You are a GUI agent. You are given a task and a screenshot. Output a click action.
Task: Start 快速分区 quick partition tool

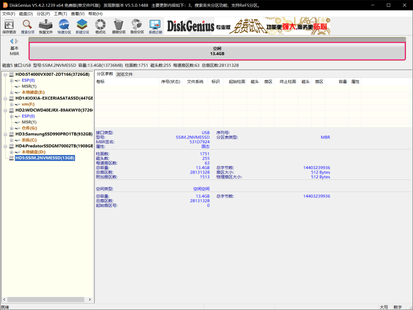(64, 26)
